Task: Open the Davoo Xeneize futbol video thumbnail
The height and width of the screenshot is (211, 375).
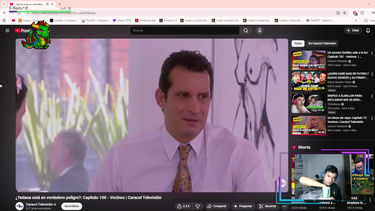Action: pos(308,81)
